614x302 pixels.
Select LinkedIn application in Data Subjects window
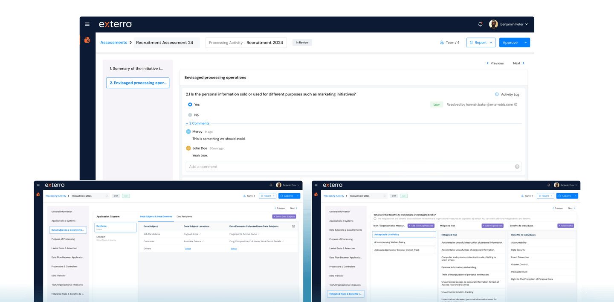coord(116,238)
